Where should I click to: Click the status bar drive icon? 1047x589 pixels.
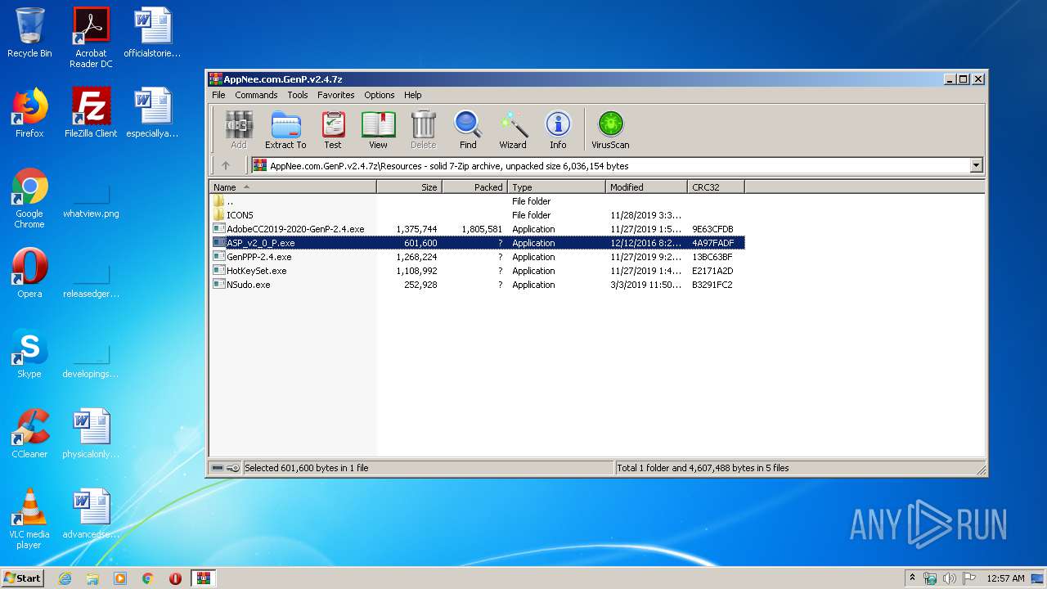click(x=218, y=468)
